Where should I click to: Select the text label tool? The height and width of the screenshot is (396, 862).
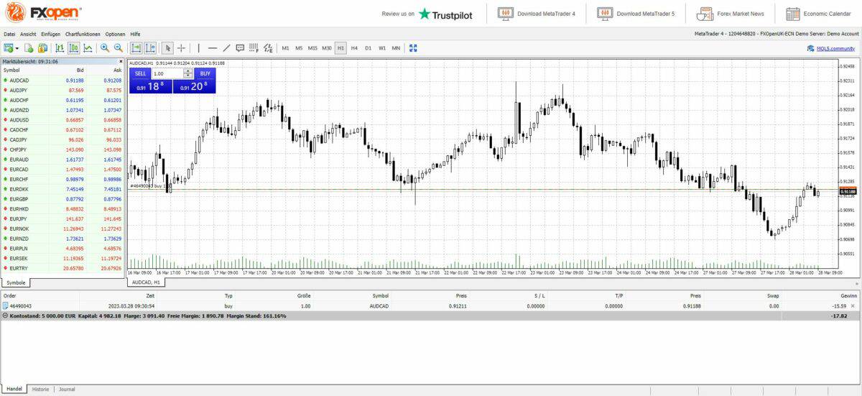(240, 48)
